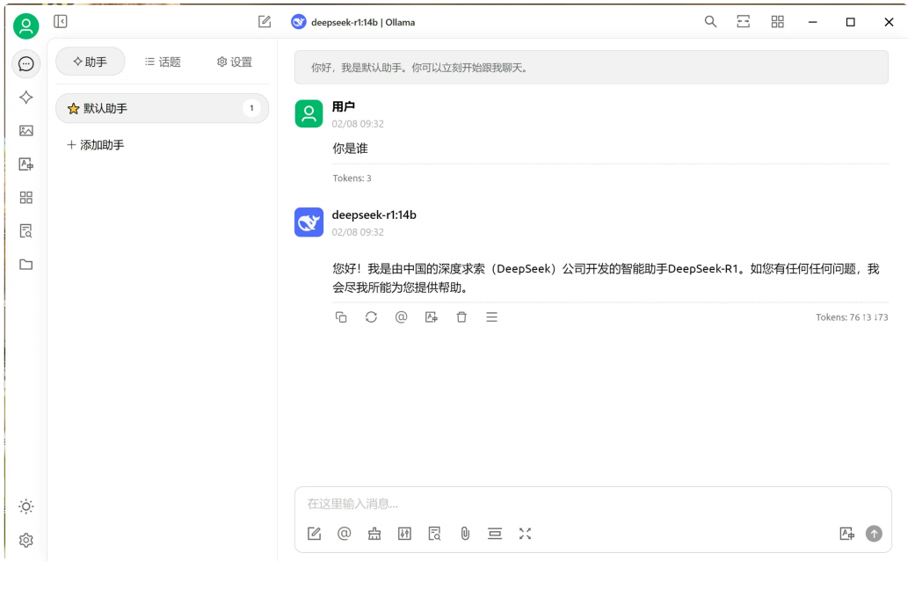Click the deepseek-r1:14b sender name
Image resolution: width=915 pixels, height=597 pixels.
point(374,215)
